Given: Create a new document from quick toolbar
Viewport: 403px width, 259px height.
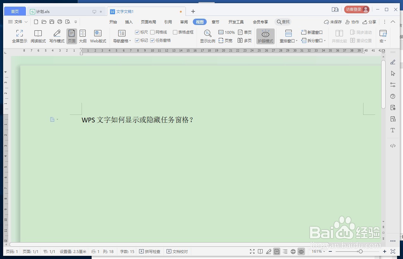Looking at the screenshot, I should pos(36,22).
